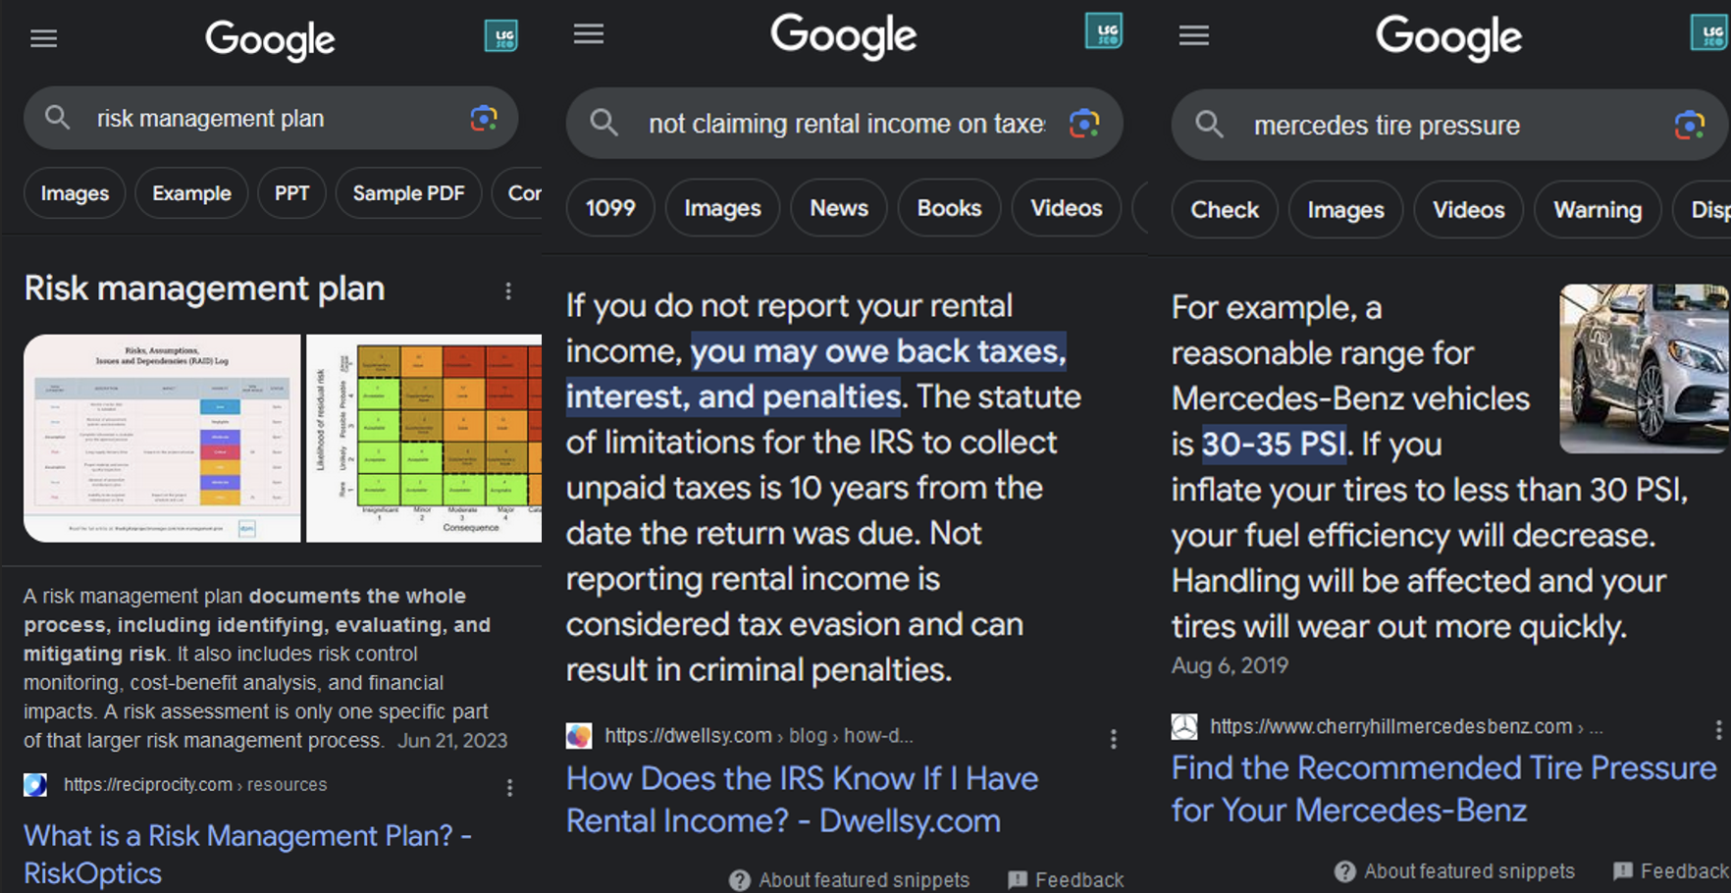1731x893 pixels.
Task: Click 'Aug 6, 2019' snippet date
Action: coord(1230,666)
